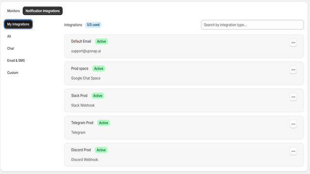Click the Active badge on Default Email
310x174 pixels.
click(x=101, y=42)
